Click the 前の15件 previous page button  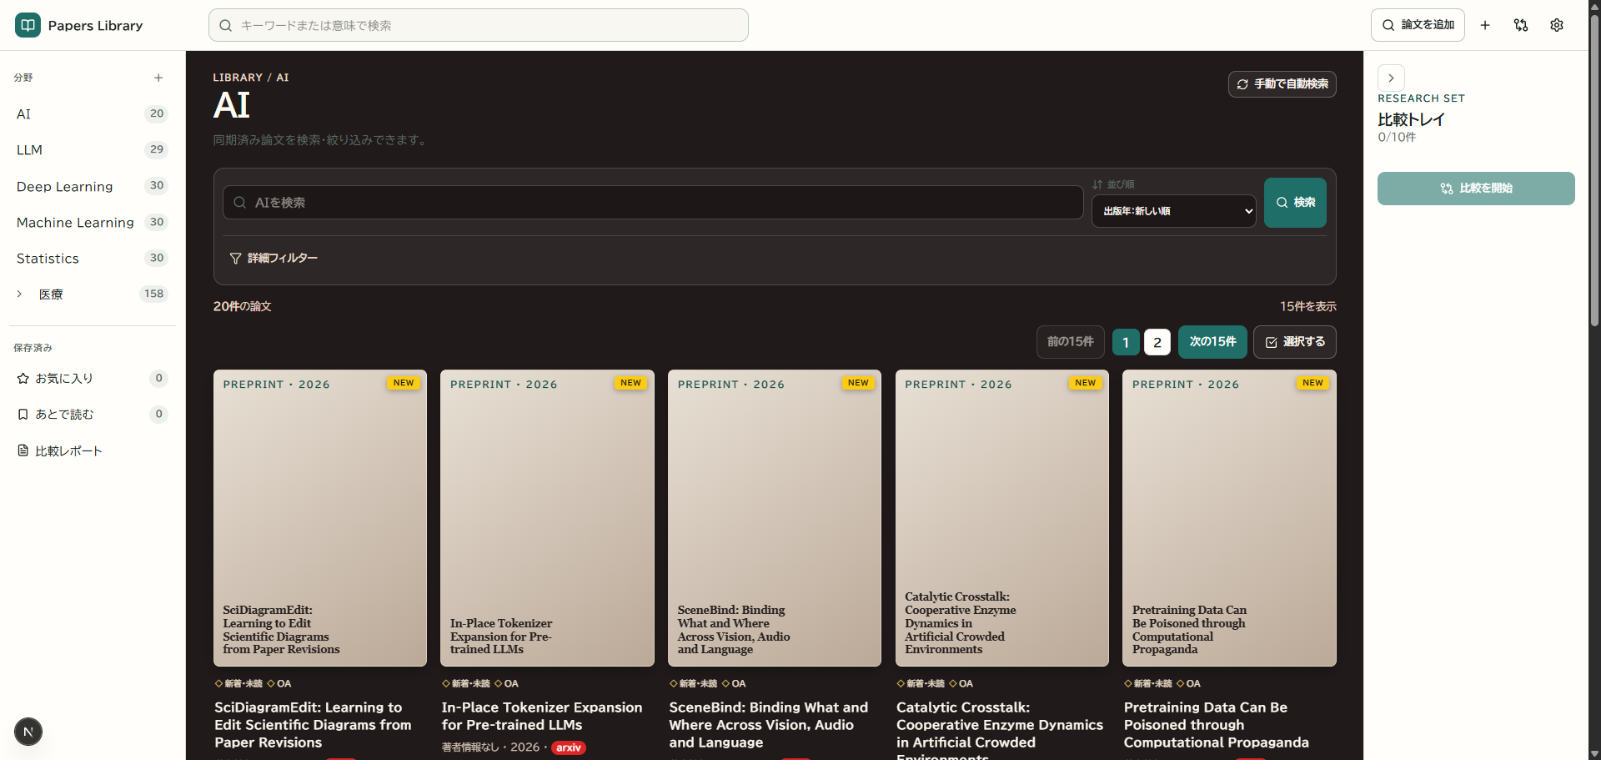1071,342
